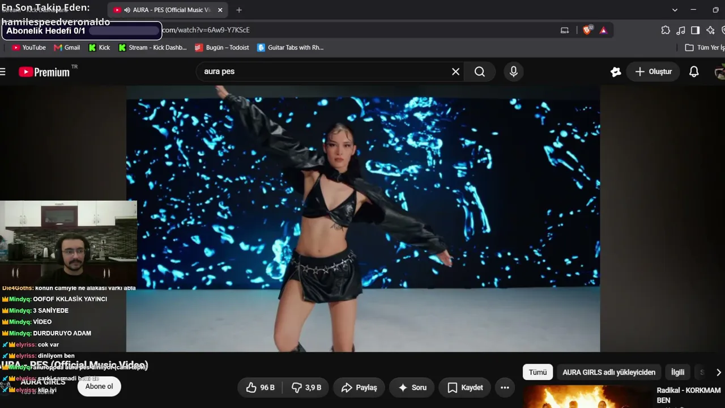725x408 pixels.
Task: Open the tab search dropdown arrow
Action: click(675, 10)
